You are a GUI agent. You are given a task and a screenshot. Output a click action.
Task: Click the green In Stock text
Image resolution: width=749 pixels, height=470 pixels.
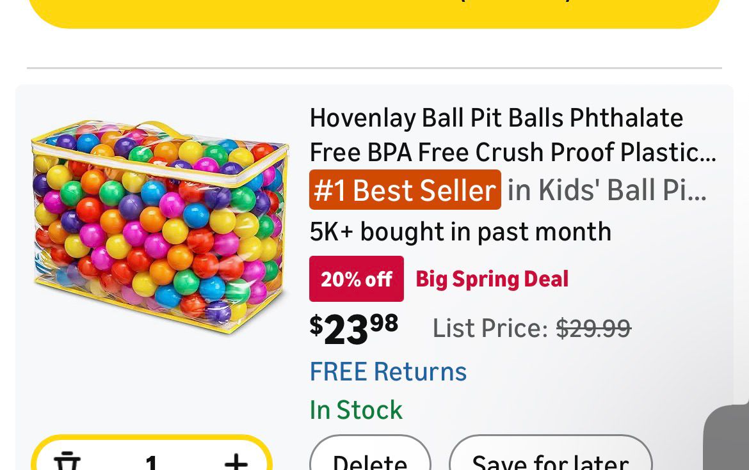pos(356,410)
